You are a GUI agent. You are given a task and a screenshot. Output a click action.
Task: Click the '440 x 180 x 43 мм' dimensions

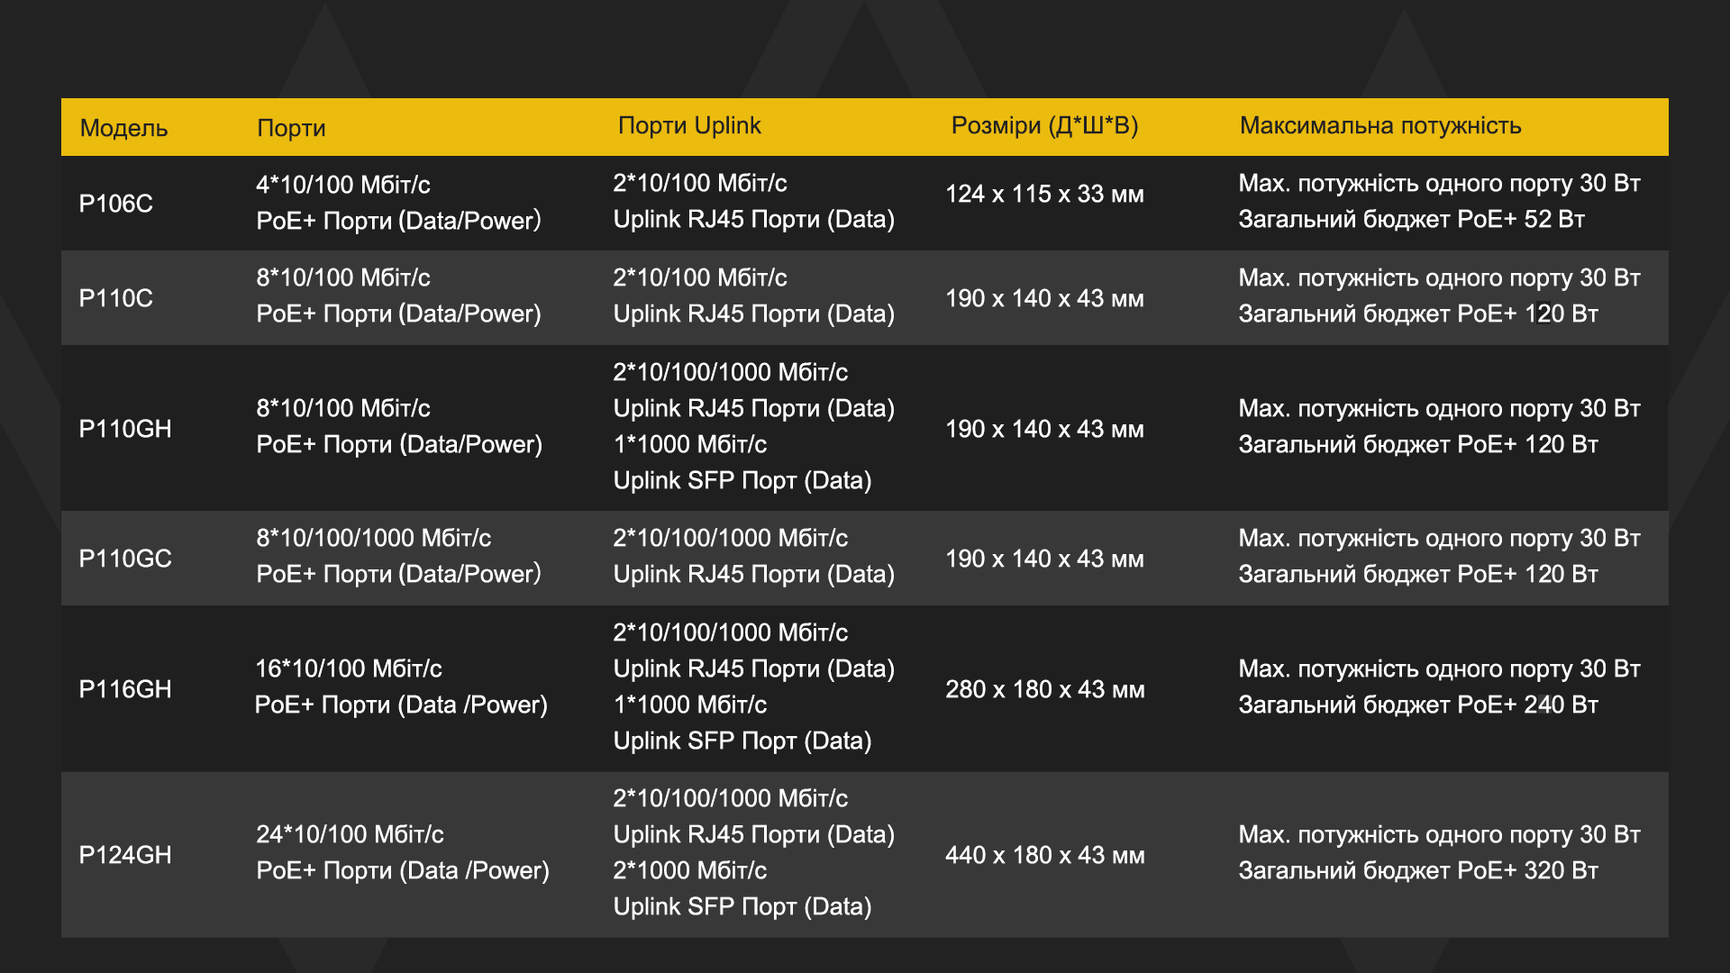1045,855
